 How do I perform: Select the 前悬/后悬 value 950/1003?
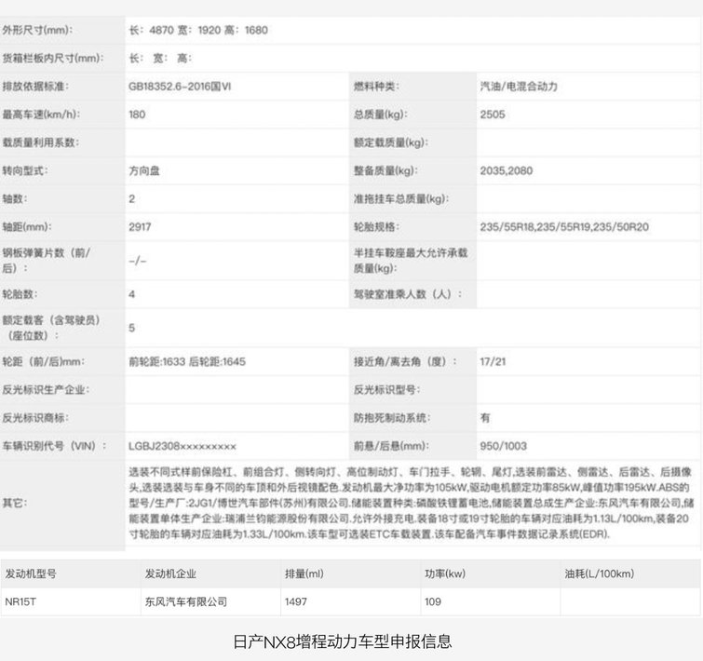click(x=502, y=446)
